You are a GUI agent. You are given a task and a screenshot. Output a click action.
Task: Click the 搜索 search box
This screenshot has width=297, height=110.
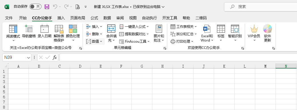coord(261,7)
